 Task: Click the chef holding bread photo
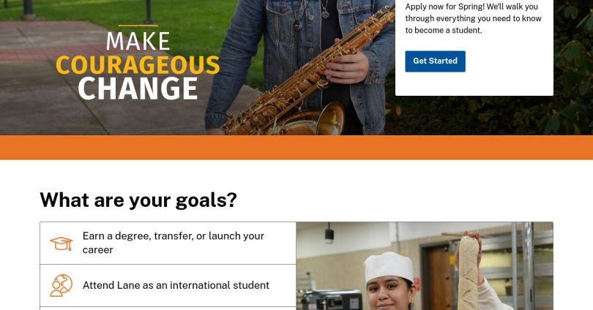click(x=425, y=266)
